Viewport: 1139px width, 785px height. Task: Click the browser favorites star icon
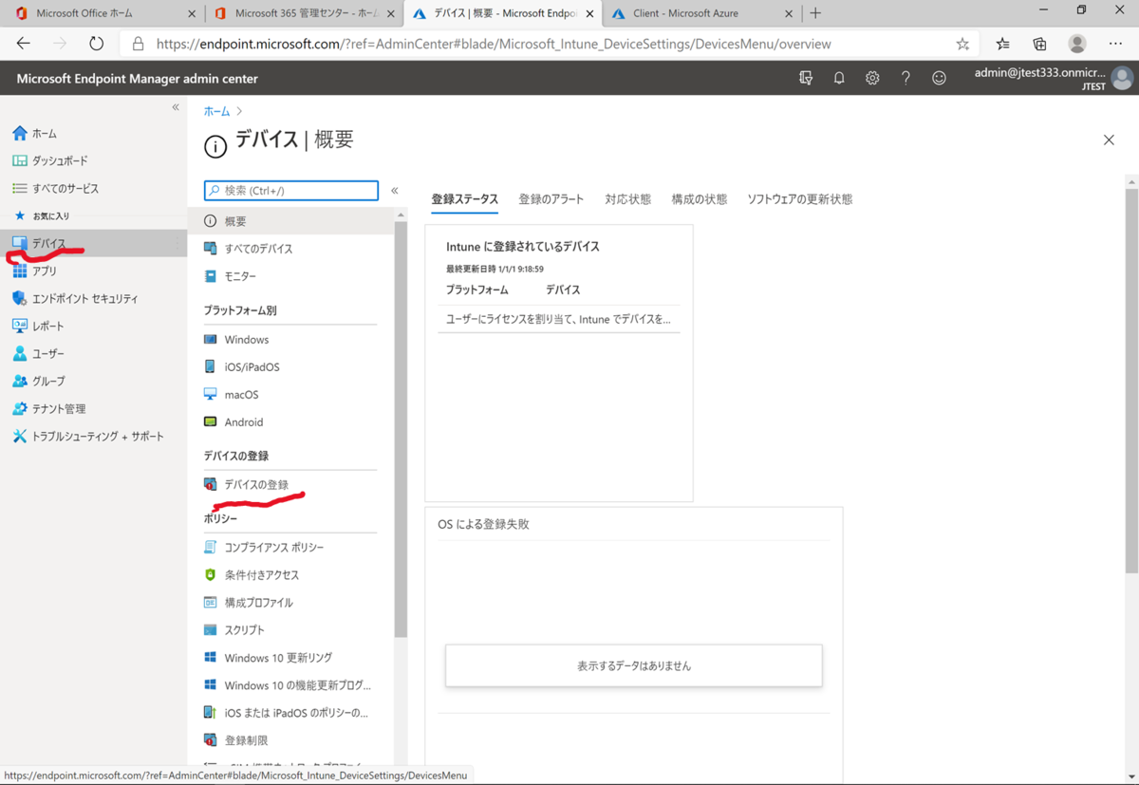962,44
